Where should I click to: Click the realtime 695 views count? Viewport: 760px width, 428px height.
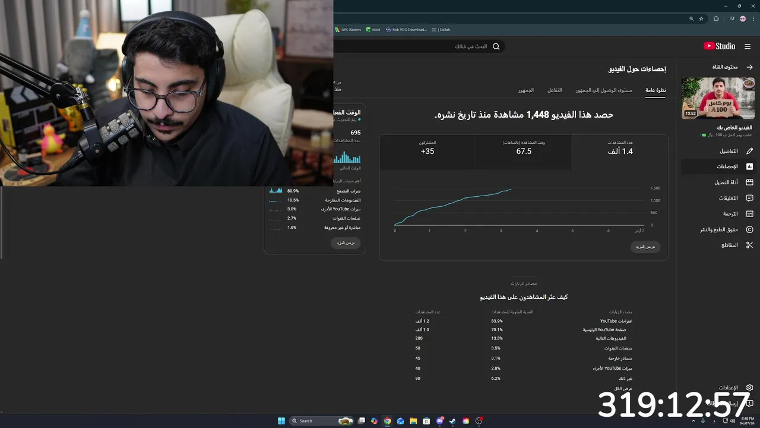coord(356,133)
